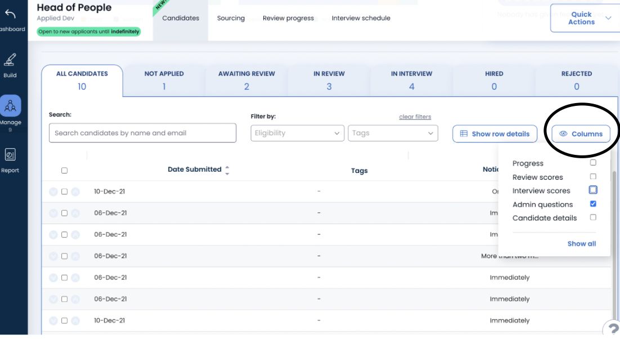Click the candidate search input field

coord(142,133)
